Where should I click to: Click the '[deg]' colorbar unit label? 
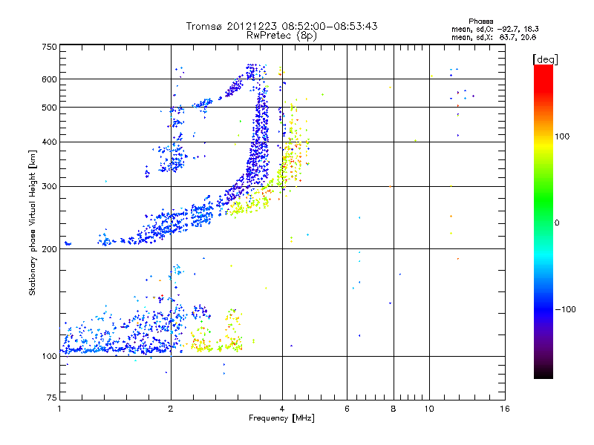(x=545, y=59)
